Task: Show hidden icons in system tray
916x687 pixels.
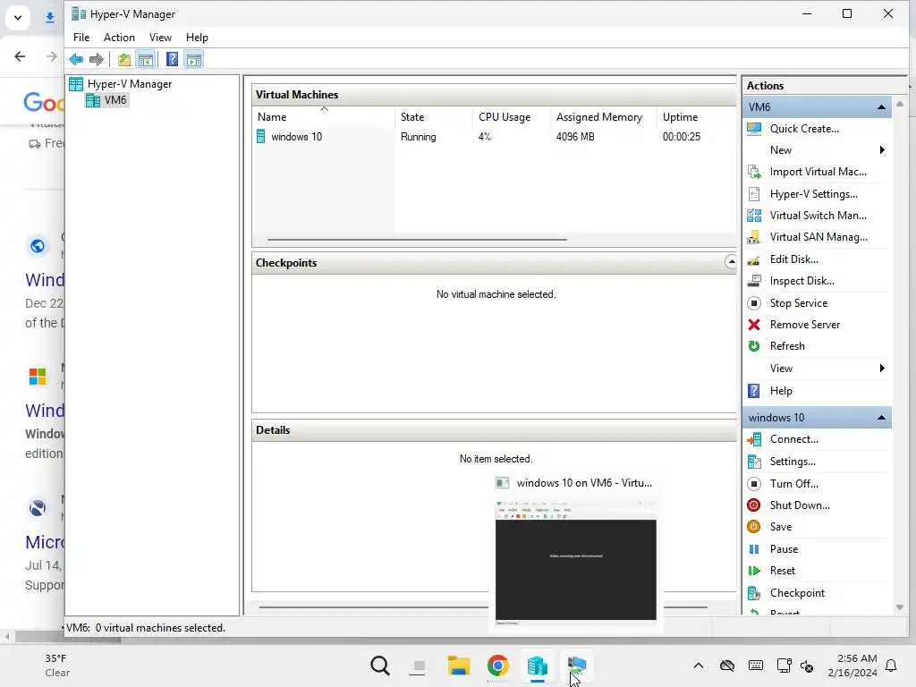Action: [698, 666]
